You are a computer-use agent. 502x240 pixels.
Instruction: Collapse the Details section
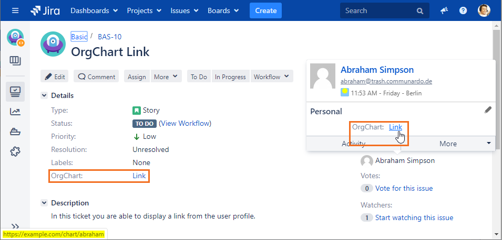[x=44, y=95]
